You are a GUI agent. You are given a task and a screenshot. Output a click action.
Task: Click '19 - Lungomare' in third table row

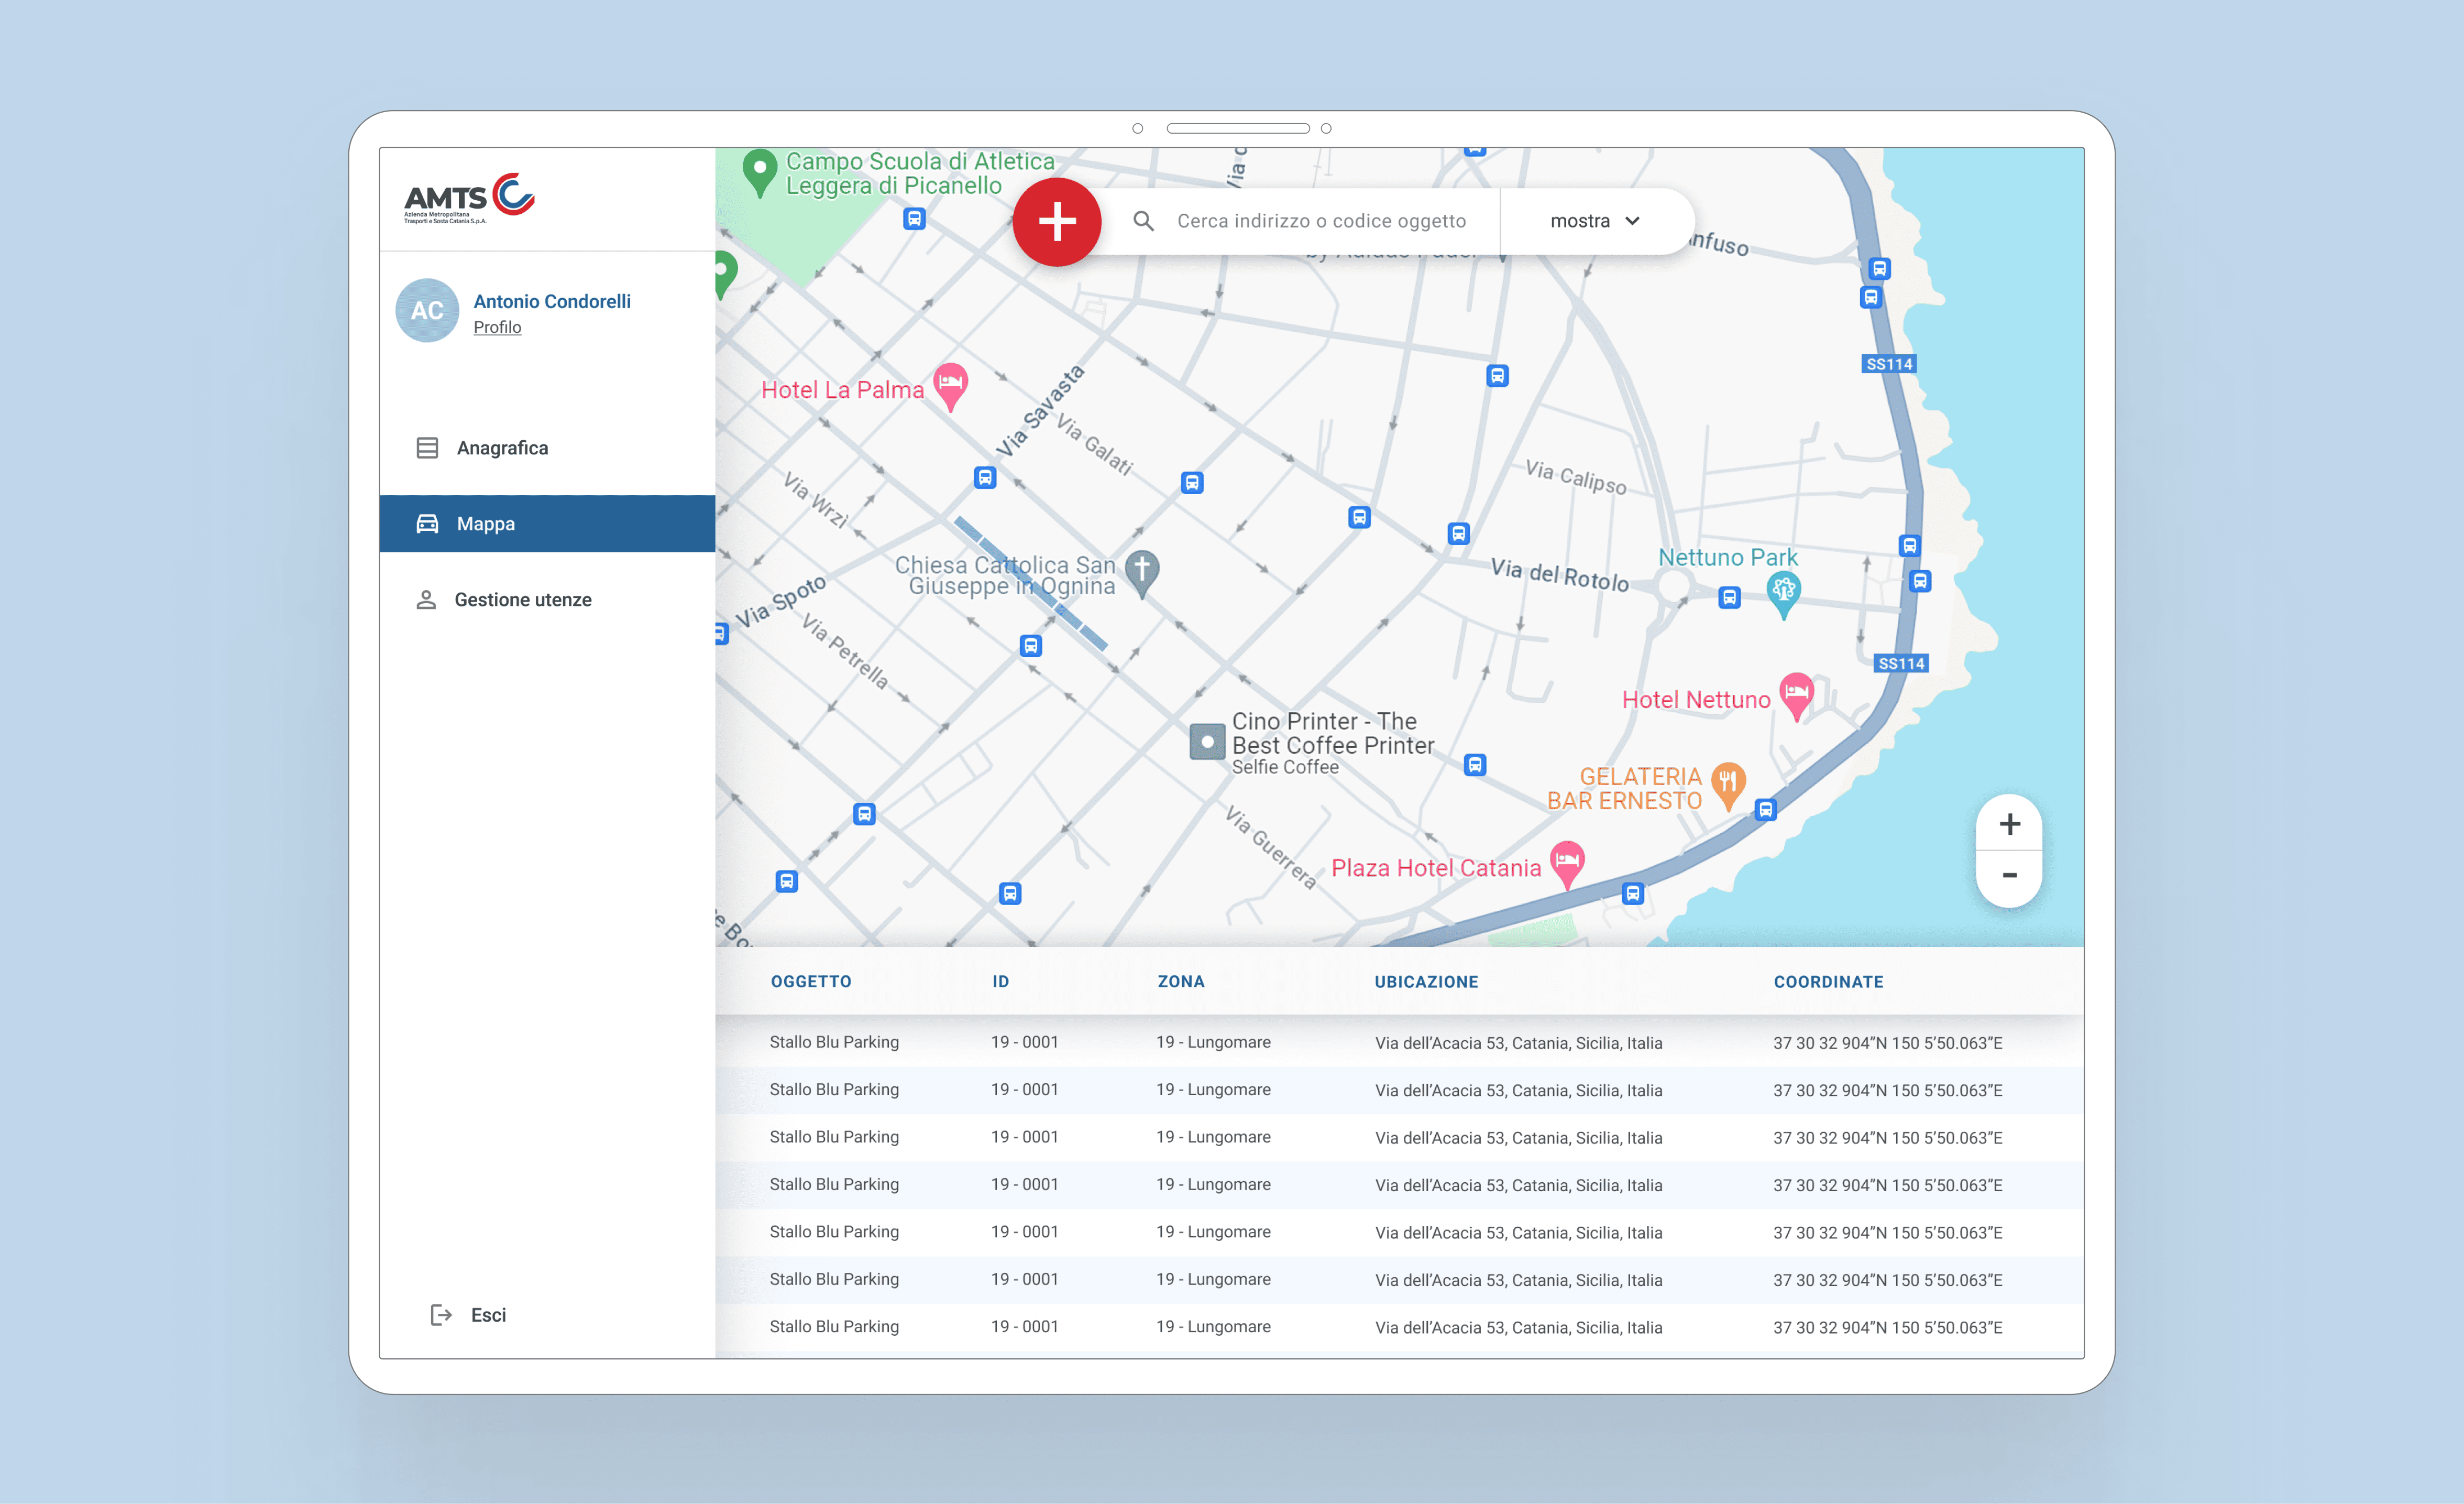[x=1213, y=1137]
